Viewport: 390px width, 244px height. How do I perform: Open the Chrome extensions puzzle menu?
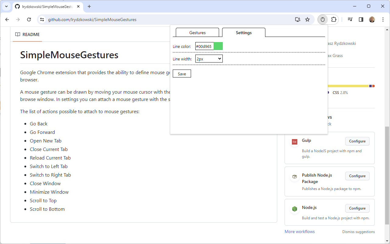pyautogui.click(x=334, y=20)
